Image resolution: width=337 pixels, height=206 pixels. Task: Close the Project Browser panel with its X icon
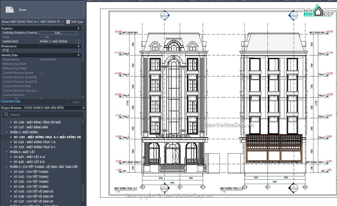point(83,108)
